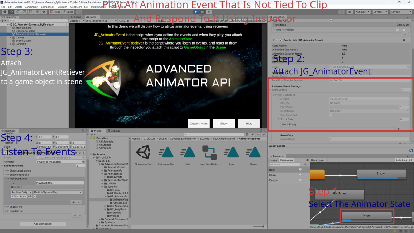Open the Send Mode dropdown
Screen dimensions: 414x233
coord(369,111)
